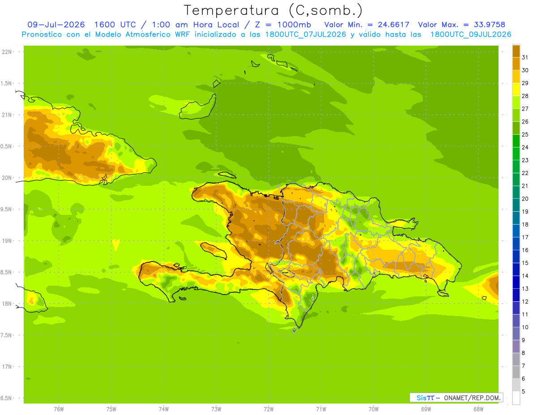Viewport: 537px width, 415px height.
Task: Click the "72W" longitude label
Action: [268, 409]
